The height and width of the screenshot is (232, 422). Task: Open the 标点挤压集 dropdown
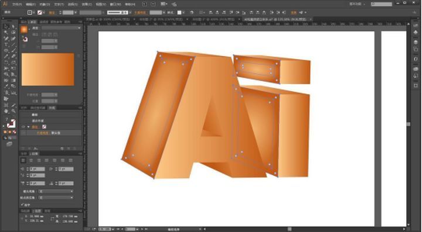tap(56, 198)
